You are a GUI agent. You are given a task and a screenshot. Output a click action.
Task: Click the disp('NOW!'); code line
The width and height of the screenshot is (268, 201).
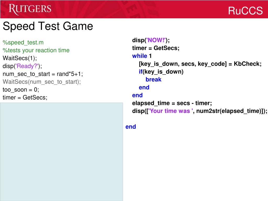[151, 40]
